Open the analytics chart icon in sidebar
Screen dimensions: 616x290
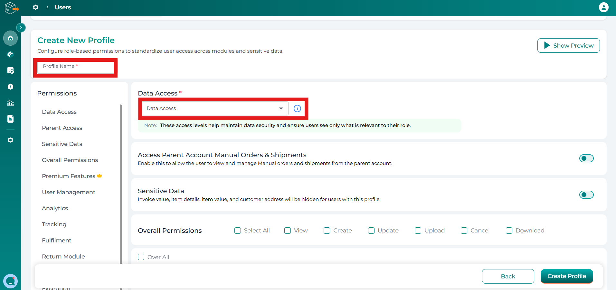tap(10, 103)
